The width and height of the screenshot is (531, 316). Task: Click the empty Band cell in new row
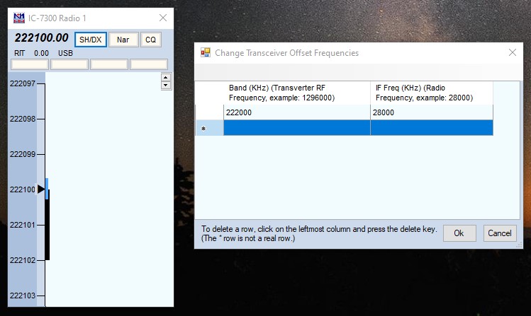click(x=296, y=128)
